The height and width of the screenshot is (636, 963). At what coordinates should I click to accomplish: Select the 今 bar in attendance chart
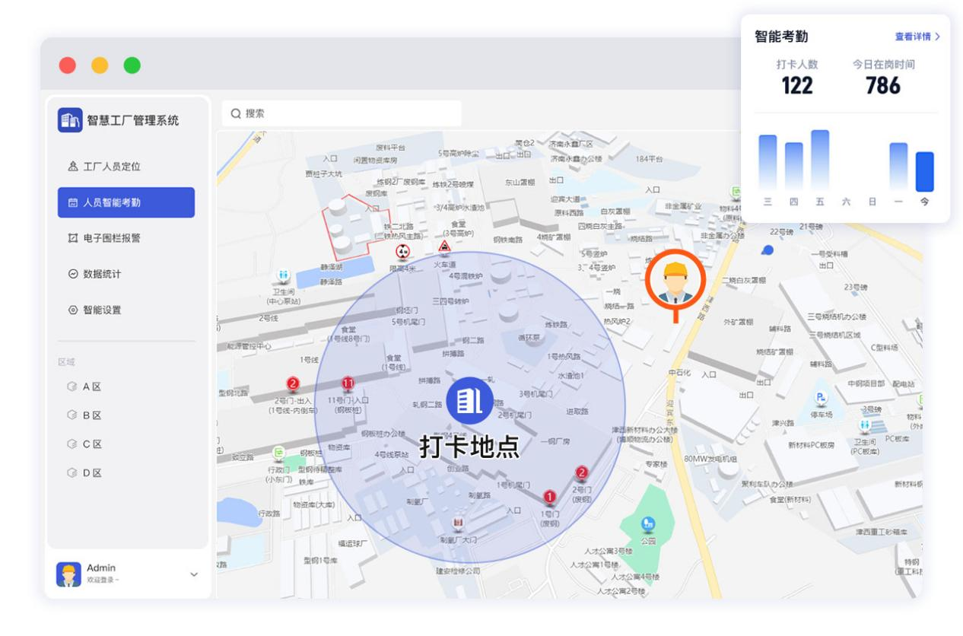click(x=925, y=172)
